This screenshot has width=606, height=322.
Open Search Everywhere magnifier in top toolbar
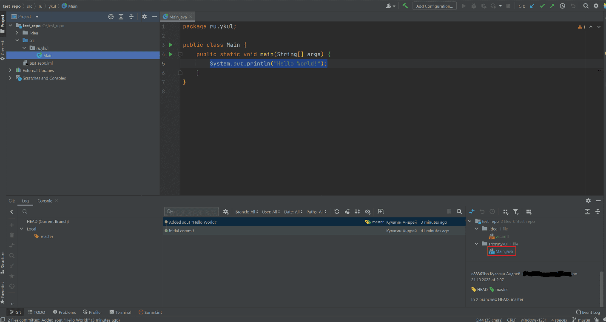(x=586, y=6)
